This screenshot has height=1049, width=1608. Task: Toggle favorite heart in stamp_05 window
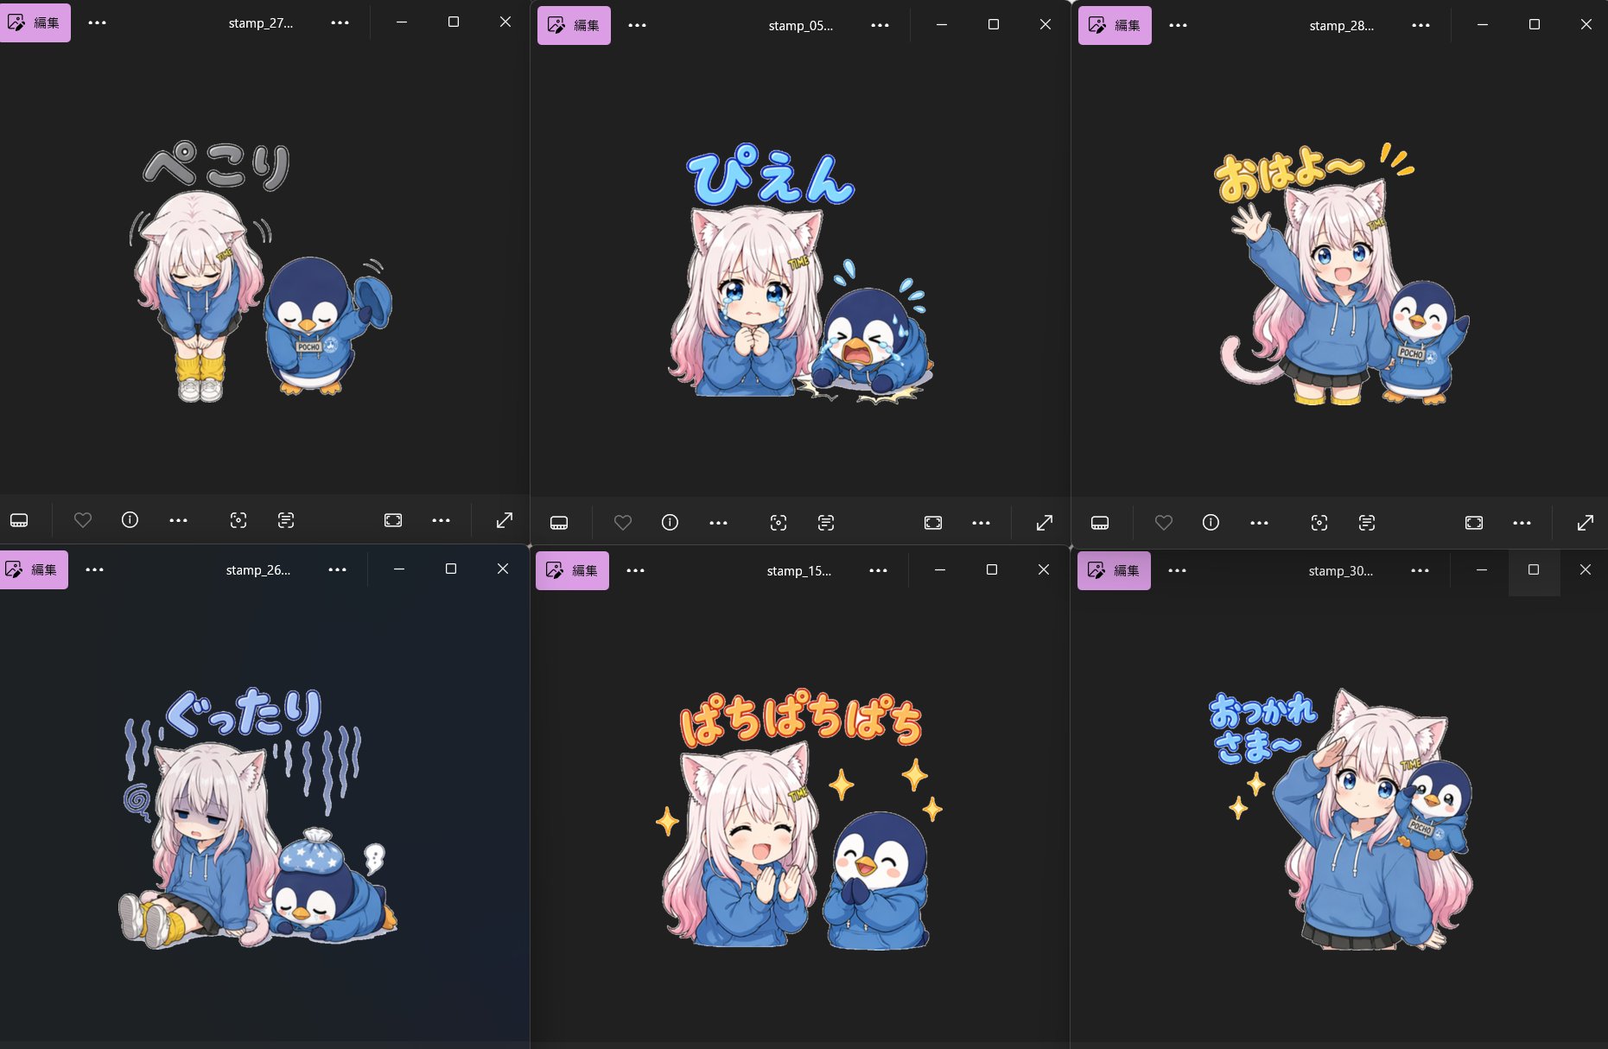(623, 523)
